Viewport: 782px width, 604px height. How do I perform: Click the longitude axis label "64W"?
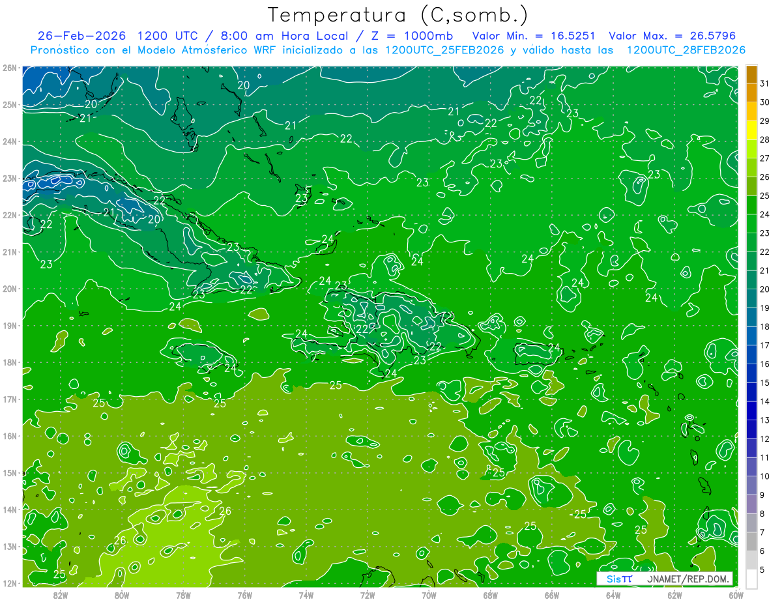[613, 595]
